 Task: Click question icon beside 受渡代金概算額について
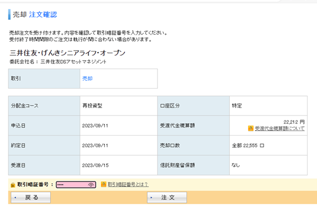tap(250, 128)
